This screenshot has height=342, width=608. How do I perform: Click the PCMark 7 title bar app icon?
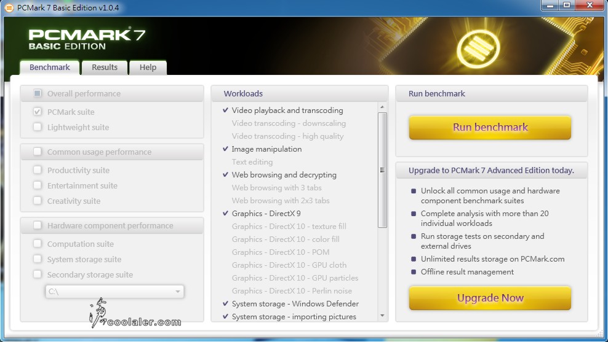(x=9, y=8)
